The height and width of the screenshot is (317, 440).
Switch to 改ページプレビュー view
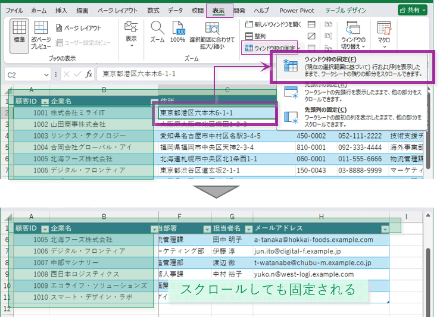coord(41,35)
